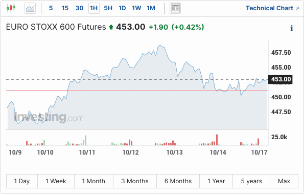Open the Technical Chart link
This screenshot has height=194, width=304.
tap(273, 8)
